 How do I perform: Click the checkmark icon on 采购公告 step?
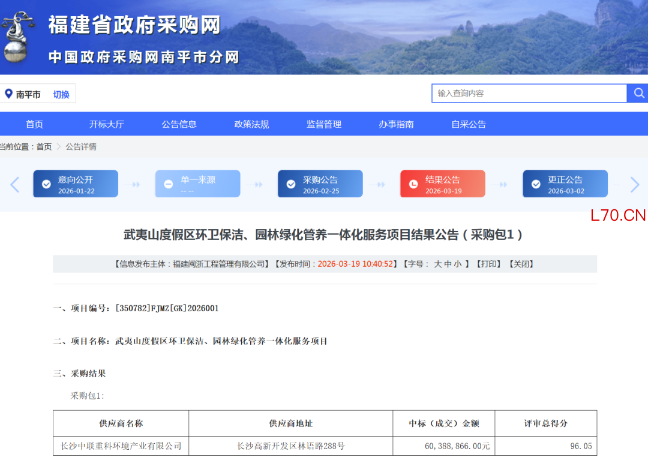tap(291, 184)
